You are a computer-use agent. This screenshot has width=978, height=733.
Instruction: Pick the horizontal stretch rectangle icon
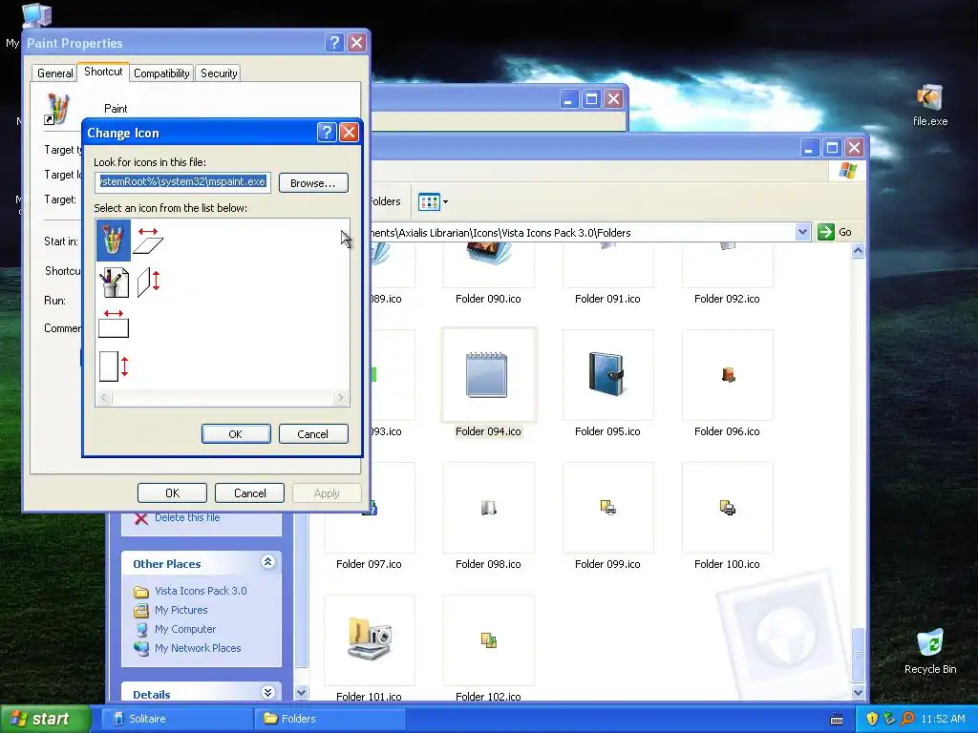(114, 325)
